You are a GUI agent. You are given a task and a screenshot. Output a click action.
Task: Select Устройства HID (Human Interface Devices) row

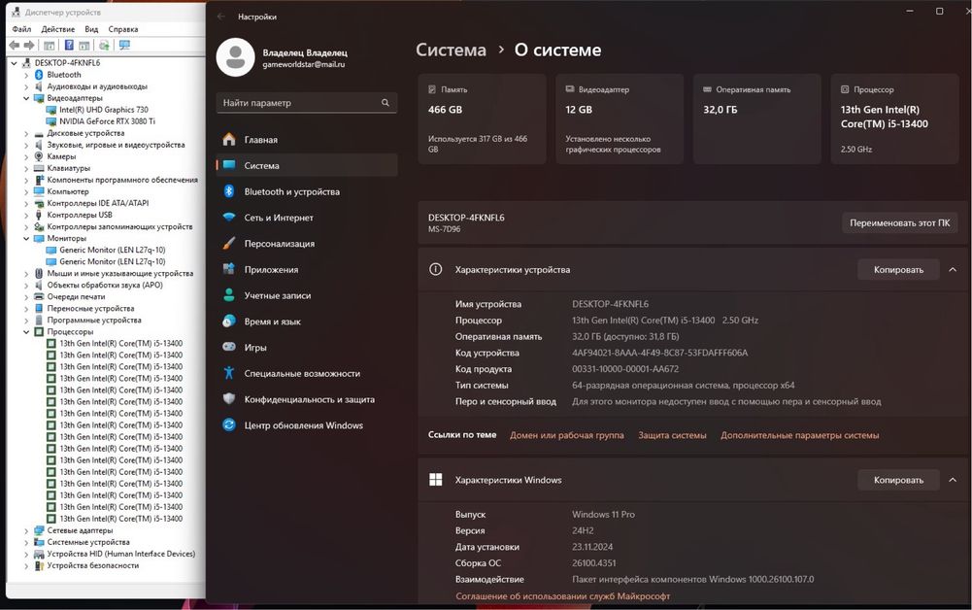120,554
